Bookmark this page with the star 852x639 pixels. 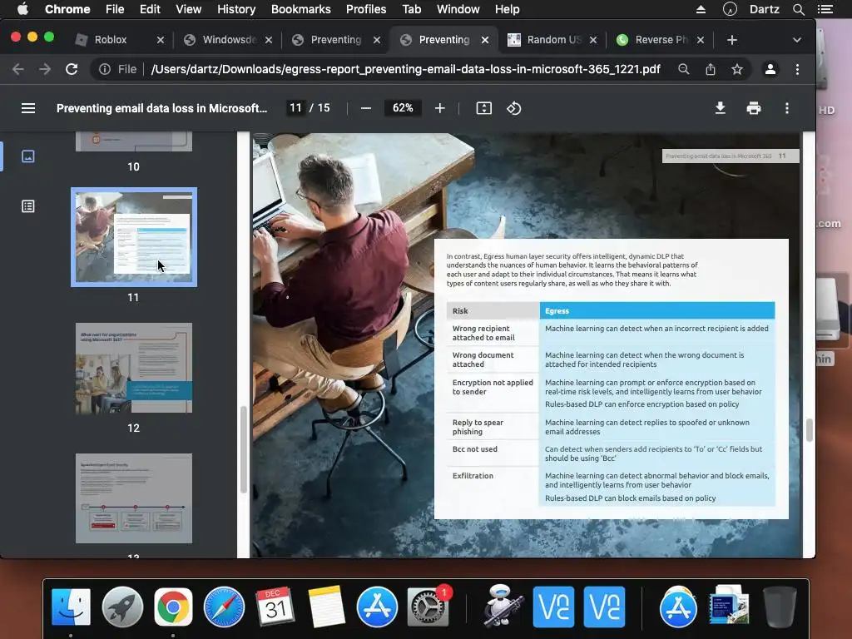point(737,69)
